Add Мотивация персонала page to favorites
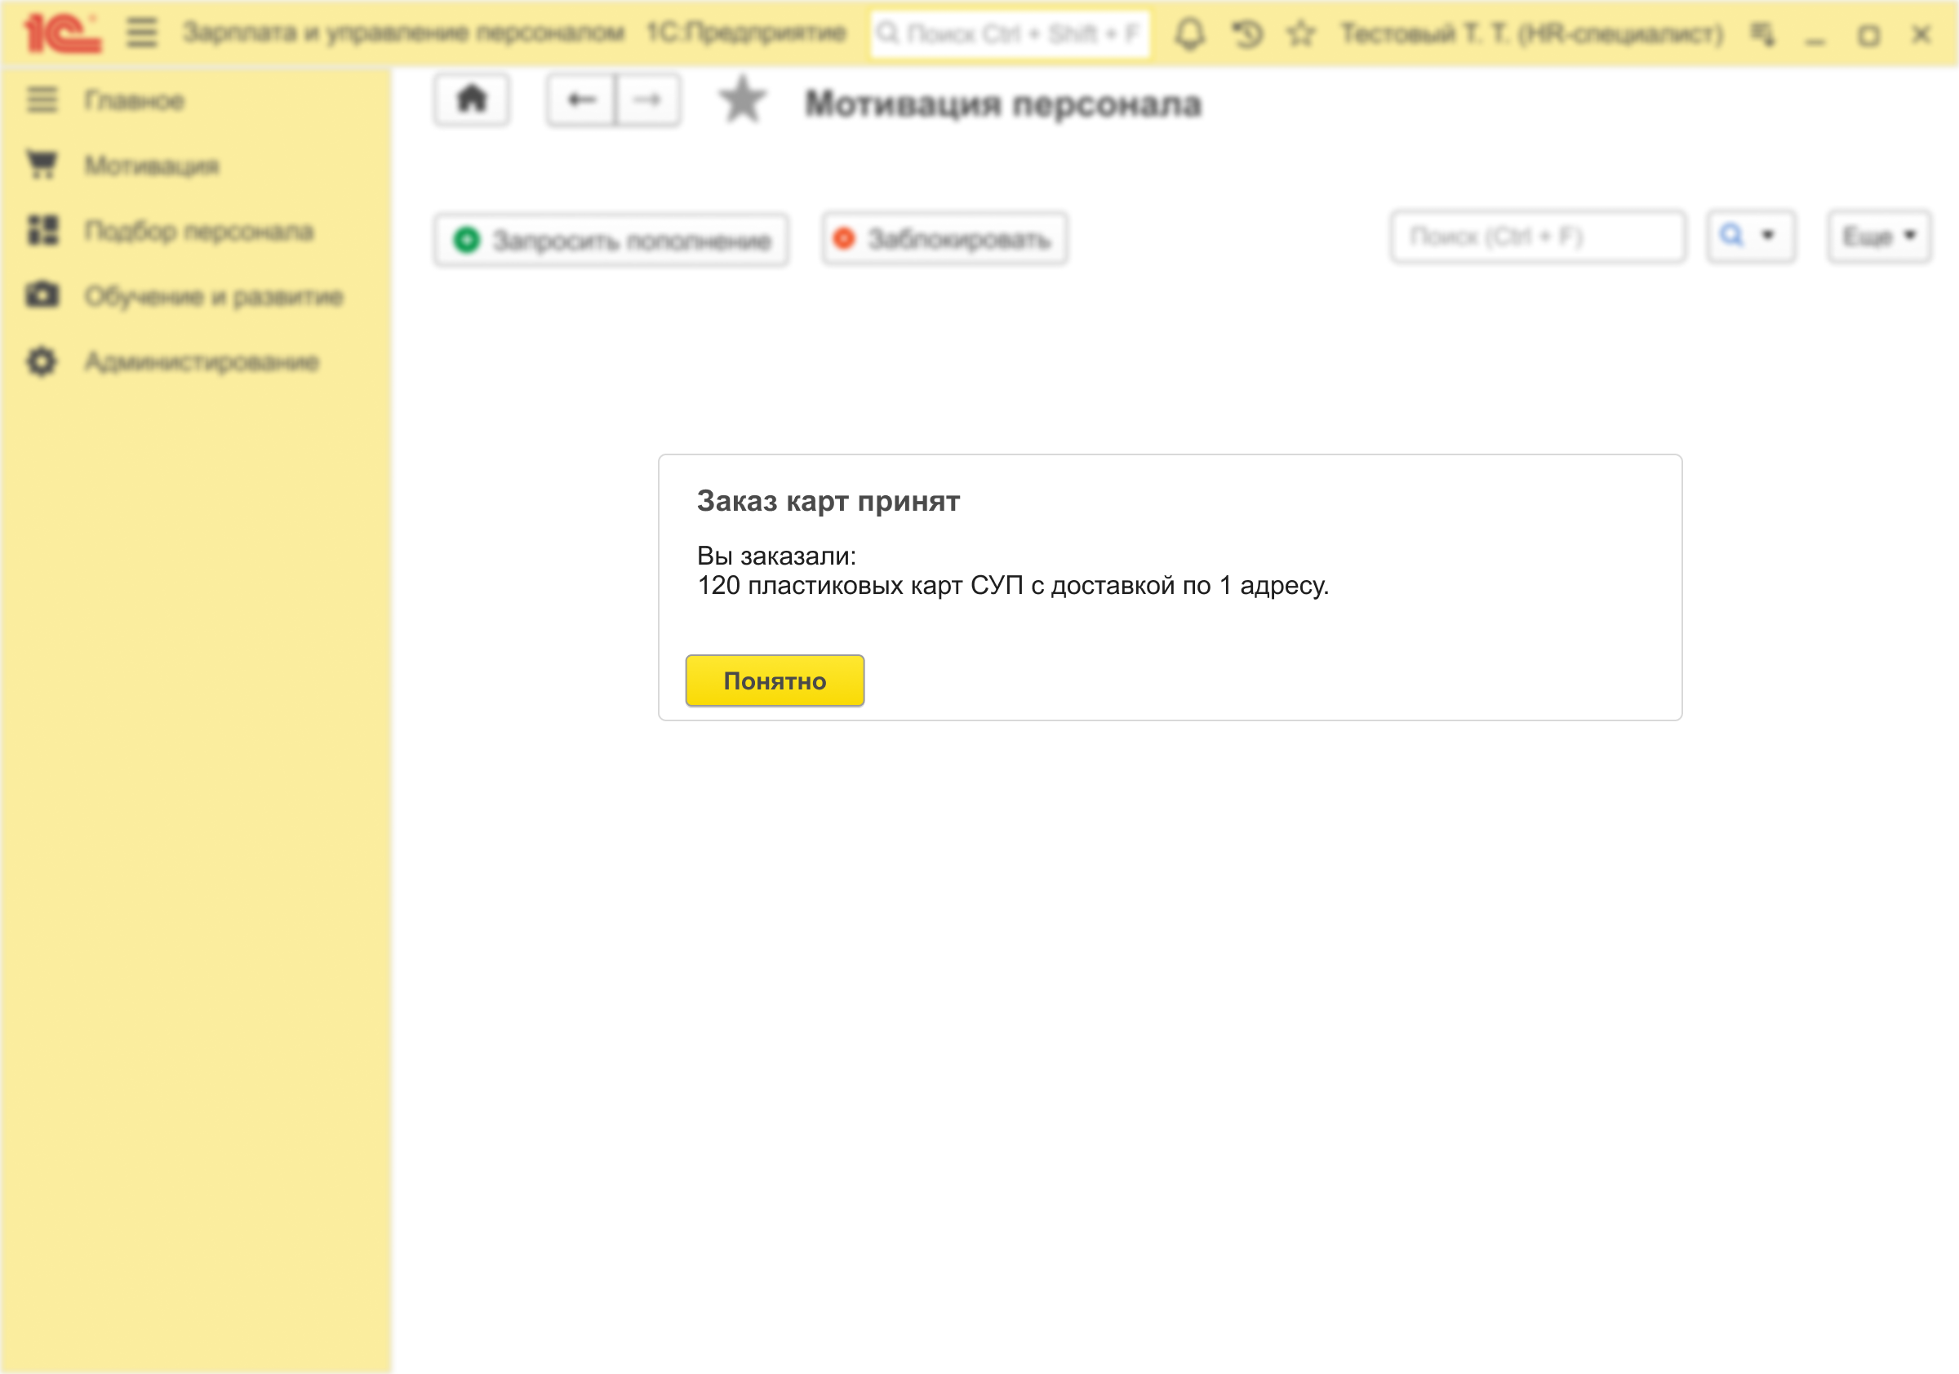Viewport: 1959px width, 1374px height. pyautogui.click(x=741, y=100)
